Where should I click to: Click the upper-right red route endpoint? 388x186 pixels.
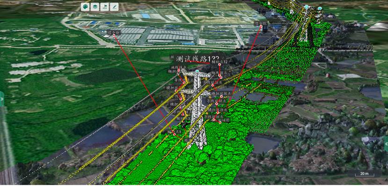tap(261, 26)
